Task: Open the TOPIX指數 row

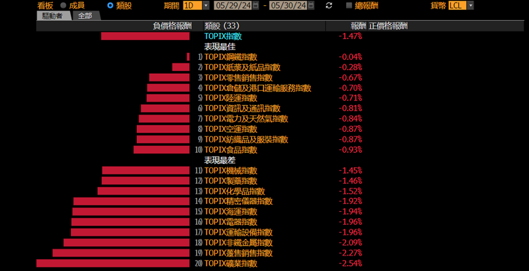Action: coord(223,36)
